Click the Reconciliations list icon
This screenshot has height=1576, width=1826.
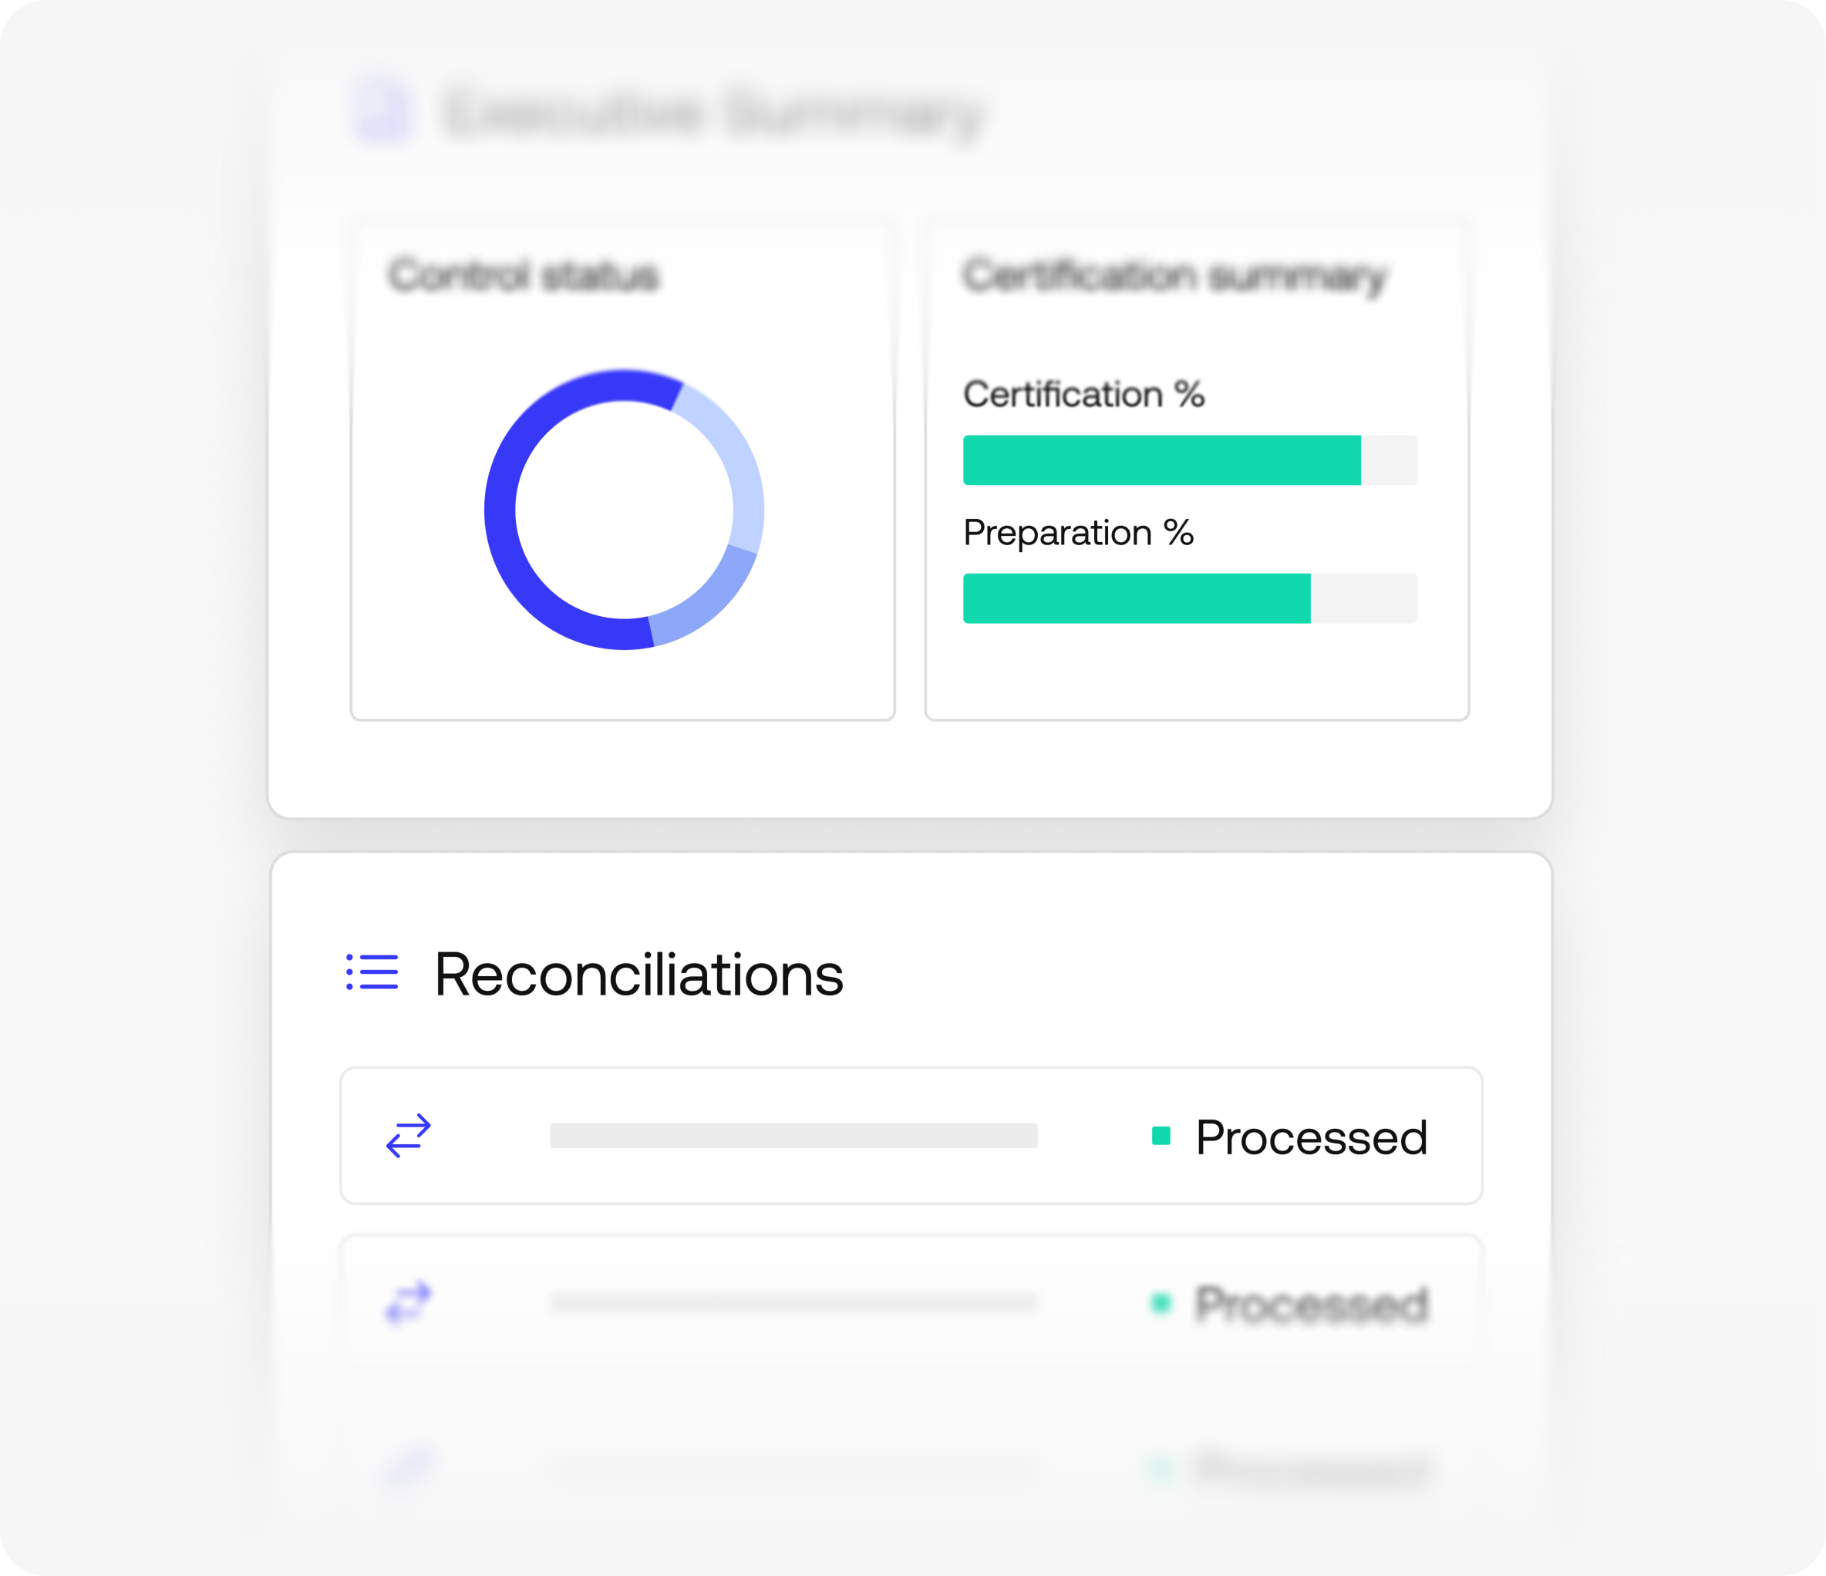[x=372, y=972]
